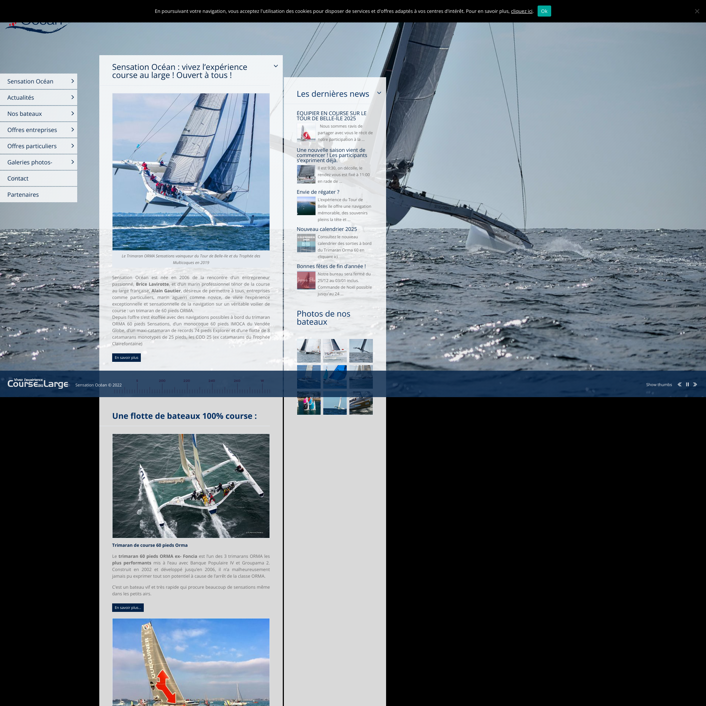Click the 'Trimaran de course 60 pieds Orma' heading
Image resolution: width=706 pixels, height=706 pixels.
click(150, 545)
